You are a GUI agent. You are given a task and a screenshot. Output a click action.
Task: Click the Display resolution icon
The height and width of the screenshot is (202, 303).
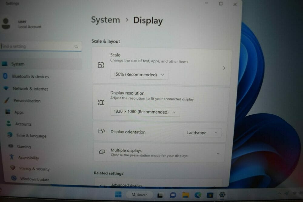(101, 103)
